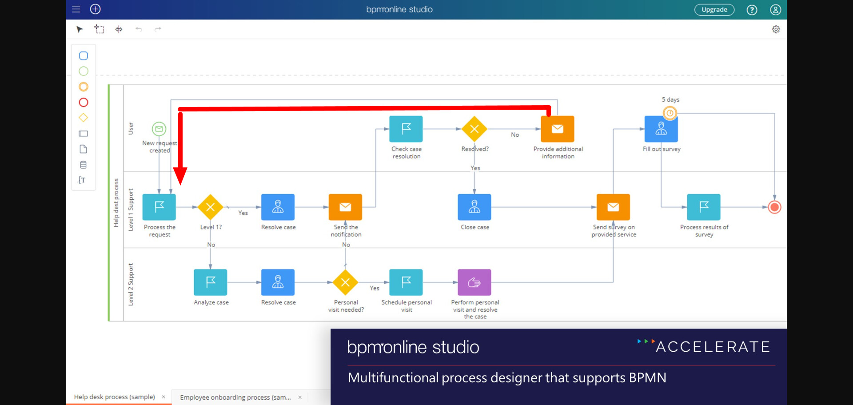
Task: Select the Resolved? gateway diamond
Action: coord(474,129)
